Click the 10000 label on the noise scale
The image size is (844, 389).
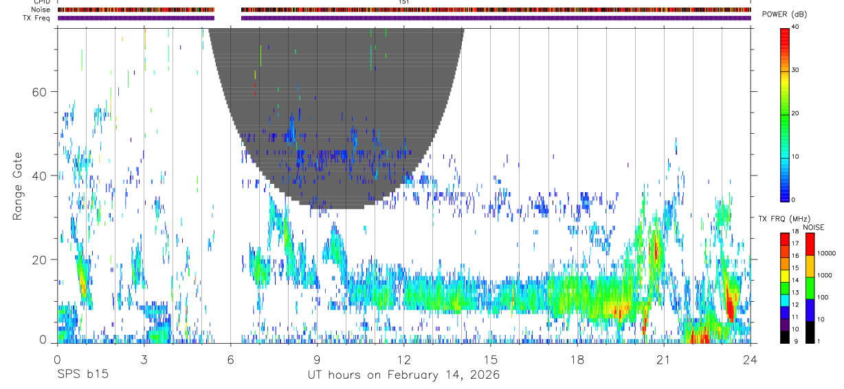(x=827, y=254)
